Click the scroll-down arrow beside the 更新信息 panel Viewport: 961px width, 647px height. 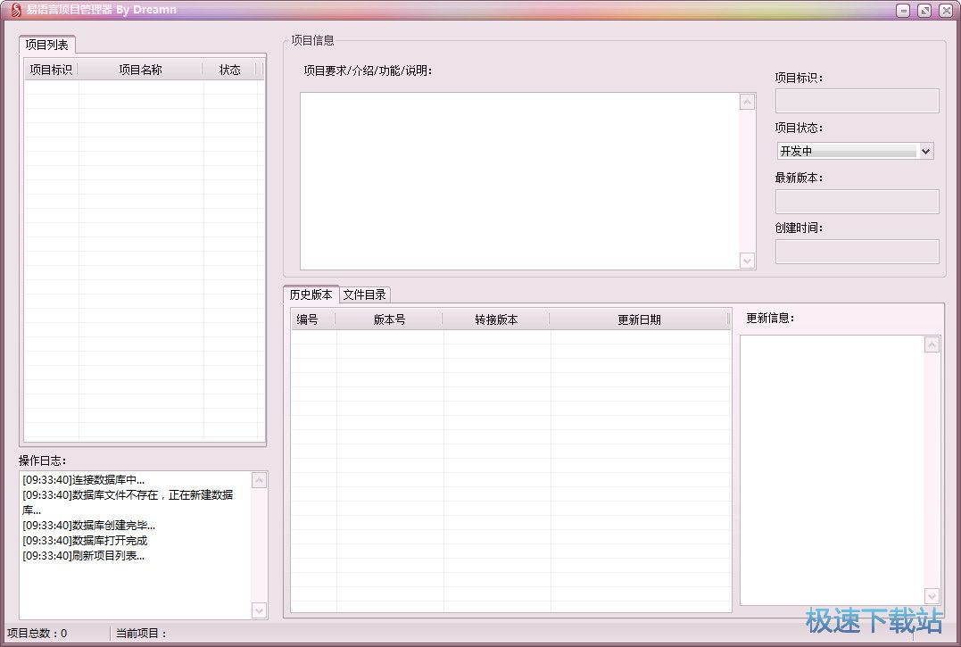pyautogui.click(x=932, y=595)
